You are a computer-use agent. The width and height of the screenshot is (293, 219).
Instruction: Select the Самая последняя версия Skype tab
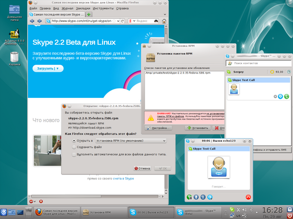coord(57,14)
